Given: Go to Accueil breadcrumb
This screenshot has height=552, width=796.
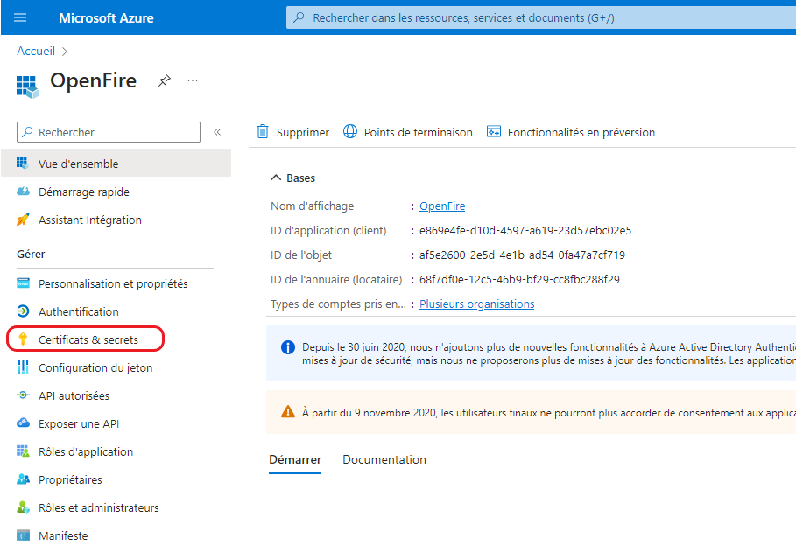Looking at the screenshot, I should 36,51.
